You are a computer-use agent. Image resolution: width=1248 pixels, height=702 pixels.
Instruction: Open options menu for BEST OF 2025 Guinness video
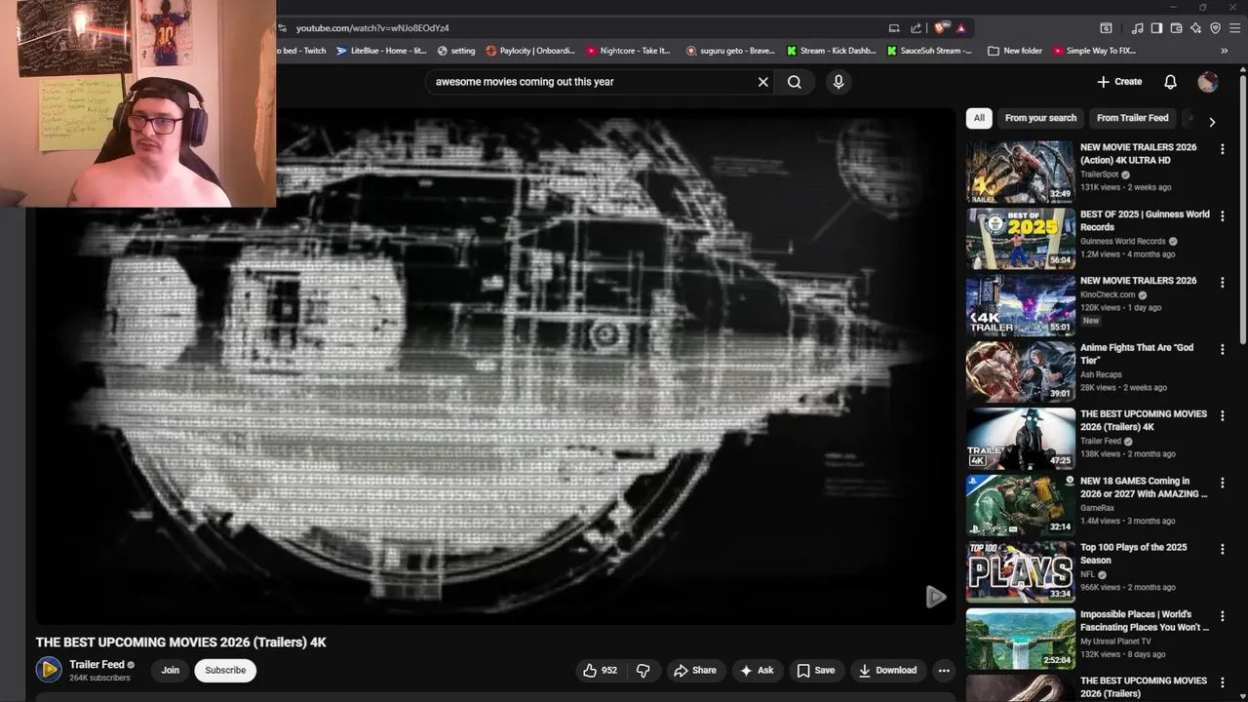pyautogui.click(x=1222, y=215)
